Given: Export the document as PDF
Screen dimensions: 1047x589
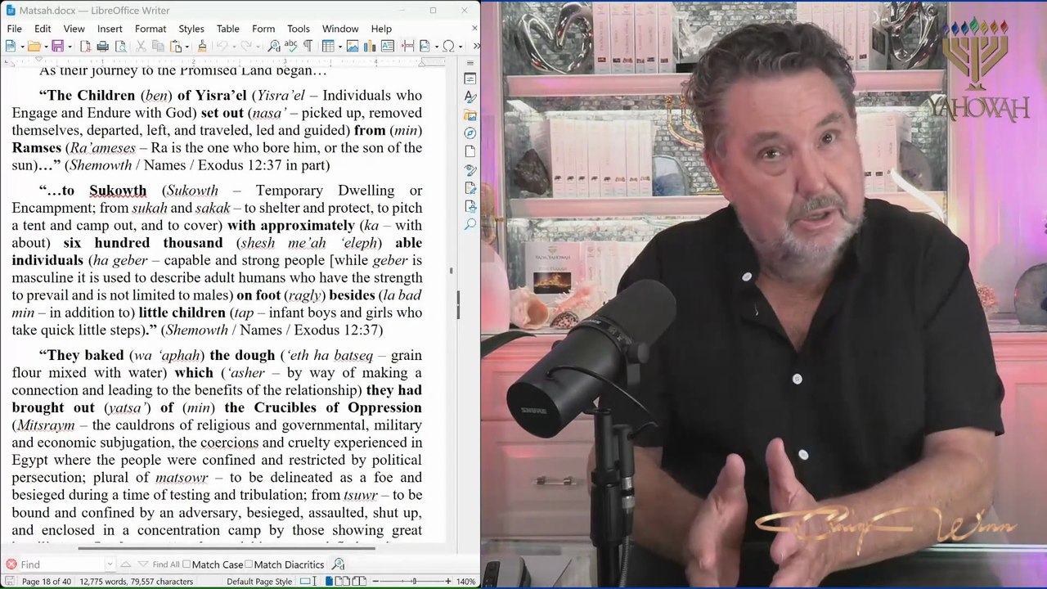Looking at the screenshot, I should point(85,47).
